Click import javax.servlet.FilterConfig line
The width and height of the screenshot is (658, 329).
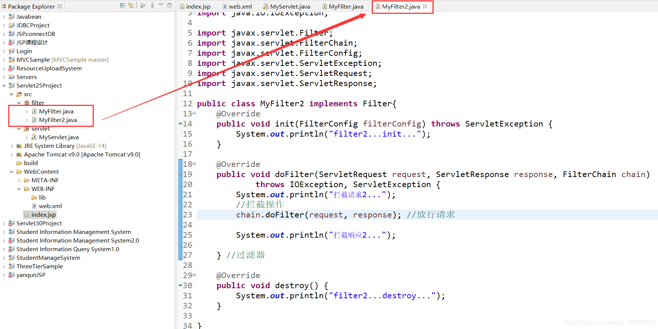click(279, 53)
